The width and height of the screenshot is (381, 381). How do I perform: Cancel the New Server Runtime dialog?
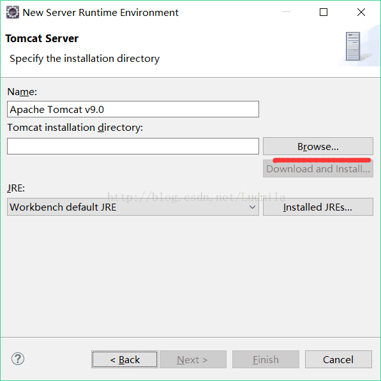(338, 359)
